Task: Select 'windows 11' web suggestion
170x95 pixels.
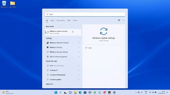Action: pos(63,70)
